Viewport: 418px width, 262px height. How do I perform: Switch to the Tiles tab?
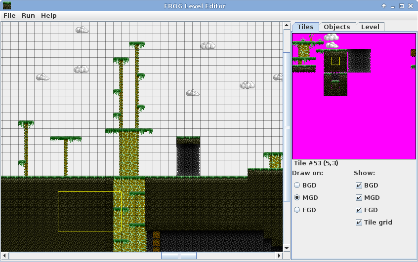(305, 27)
